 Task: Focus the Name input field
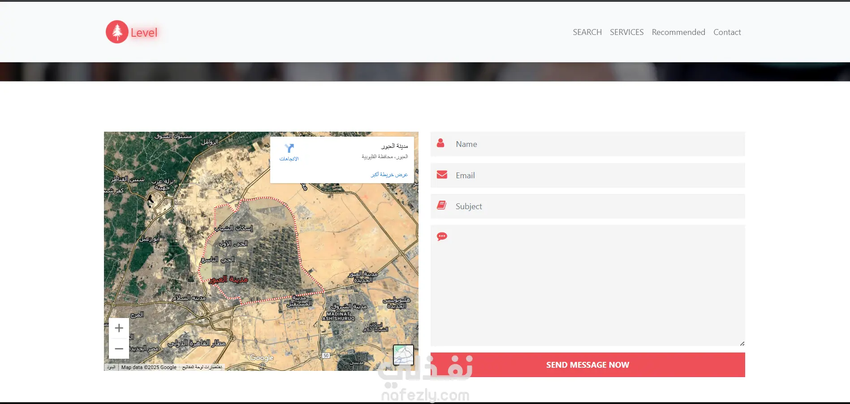click(x=587, y=144)
